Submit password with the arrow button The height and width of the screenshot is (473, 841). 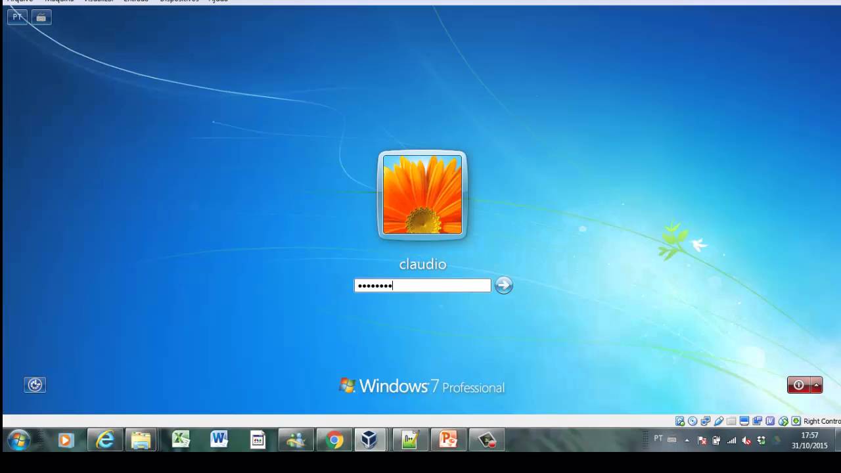pyautogui.click(x=503, y=285)
